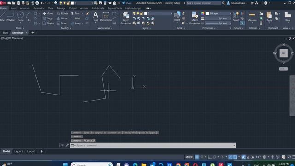Toggle polar tracking in status bar
Image resolution: width=295 pixels, height=166 pixels.
pyautogui.click(x=214, y=157)
